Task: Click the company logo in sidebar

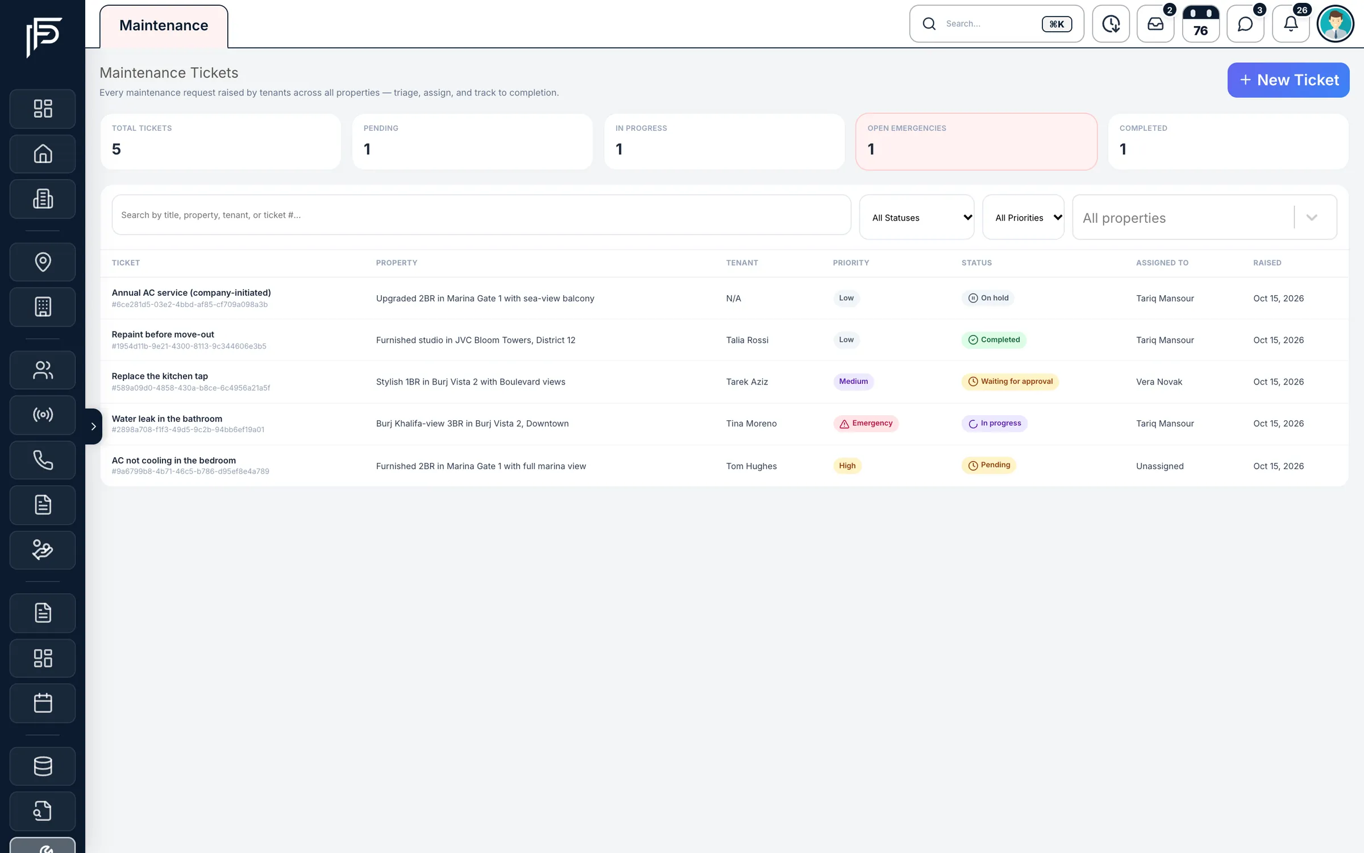Action: coord(44,37)
